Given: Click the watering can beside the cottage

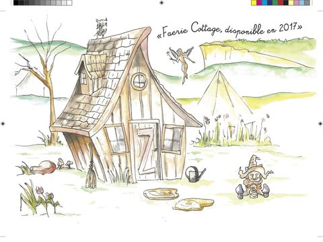Looking at the screenshot, I should (195, 174).
